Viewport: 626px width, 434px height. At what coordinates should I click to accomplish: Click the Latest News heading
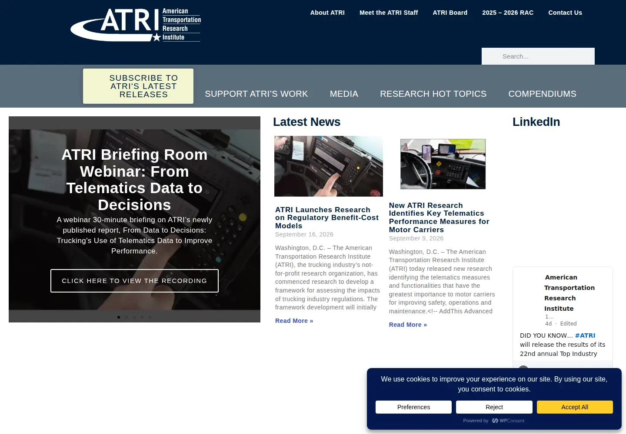306,122
